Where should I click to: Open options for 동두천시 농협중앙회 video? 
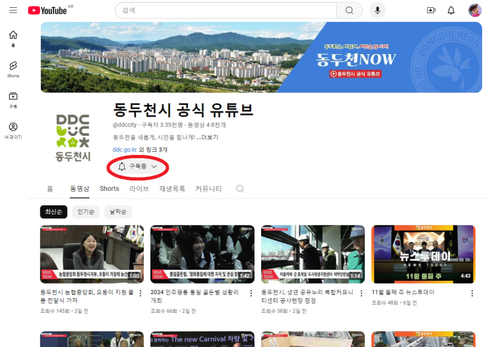tap(140, 293)
